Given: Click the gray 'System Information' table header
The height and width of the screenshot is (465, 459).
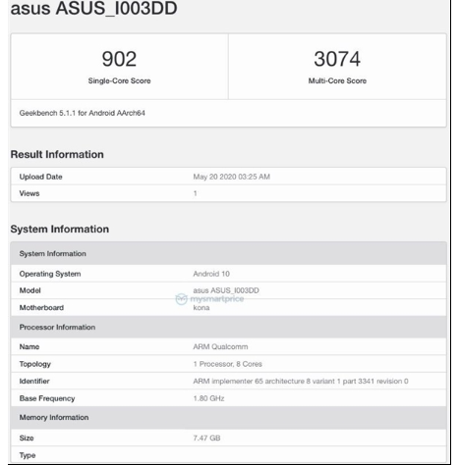Looking at the screenshot, I should 228,253.
